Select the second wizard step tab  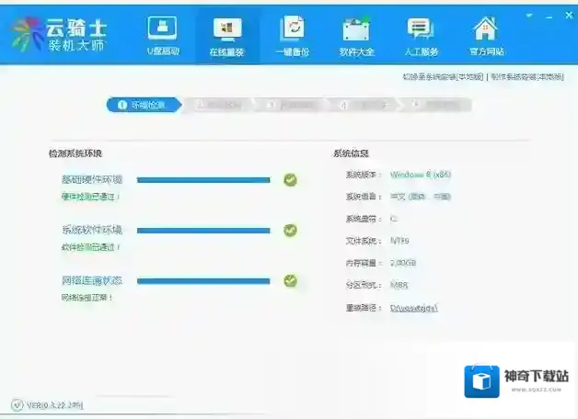tap(221, 105)
